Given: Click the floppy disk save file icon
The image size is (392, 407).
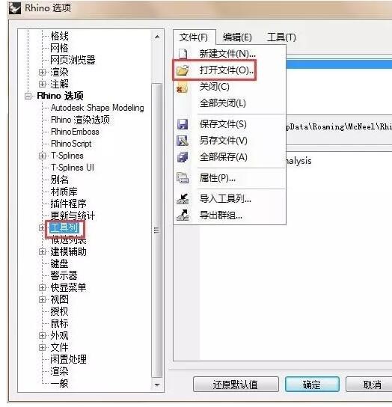Looking at the screenshot, I should point(183,124).
